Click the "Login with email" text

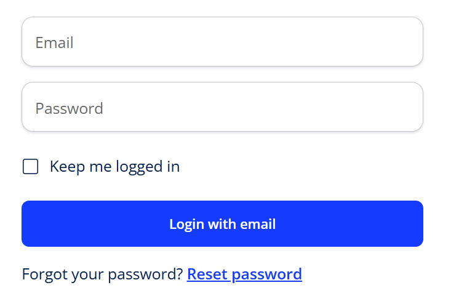click(222, 224)
